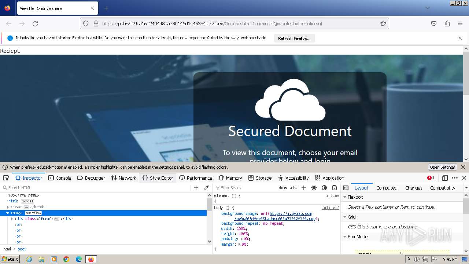Viewport: 469px width, 264px height.
Task: Toggle print media simulation icon
Action: 335,188
